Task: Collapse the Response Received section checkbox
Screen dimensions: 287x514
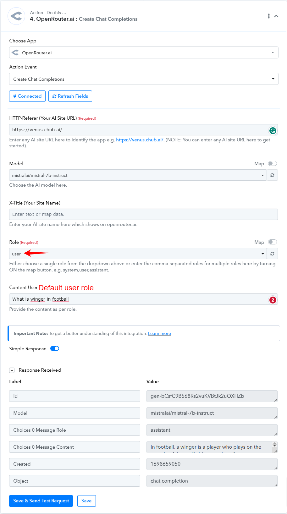Action: tap(12, 370)
